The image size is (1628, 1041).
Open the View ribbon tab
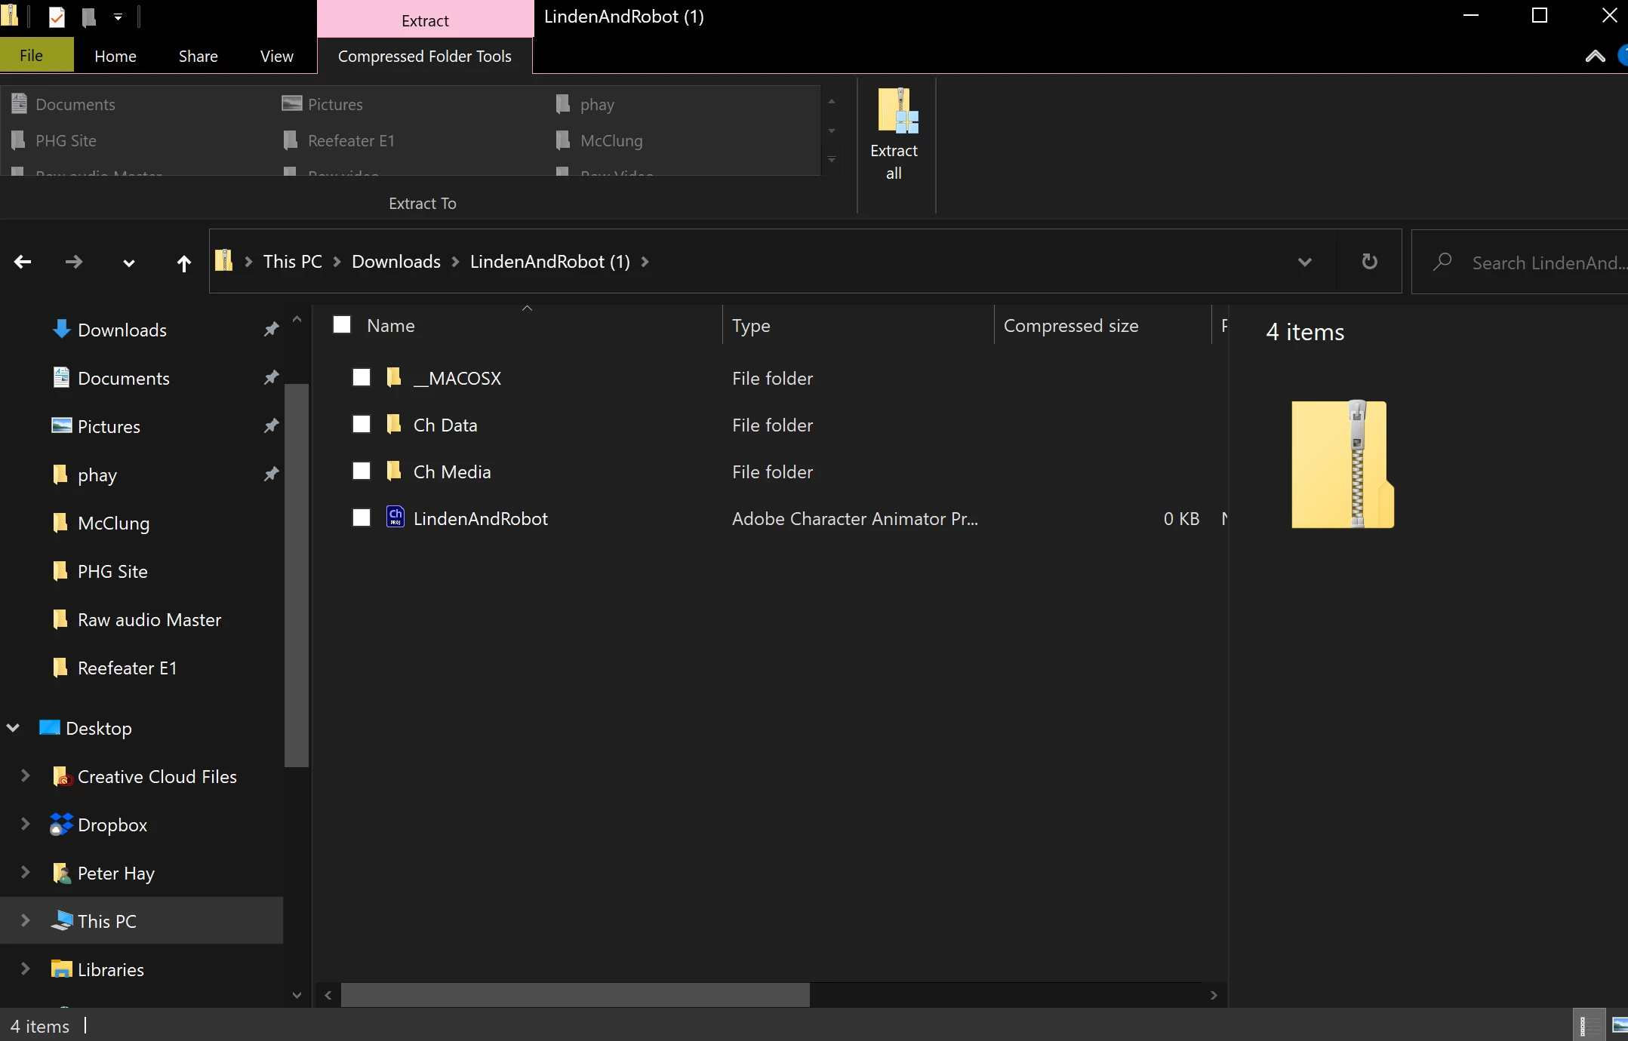(x=276, y=57)
